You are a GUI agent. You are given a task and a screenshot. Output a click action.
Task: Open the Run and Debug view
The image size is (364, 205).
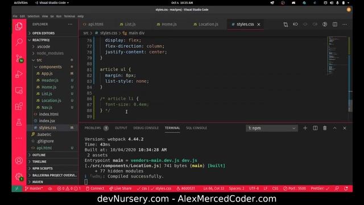click(x=19, y=75)
